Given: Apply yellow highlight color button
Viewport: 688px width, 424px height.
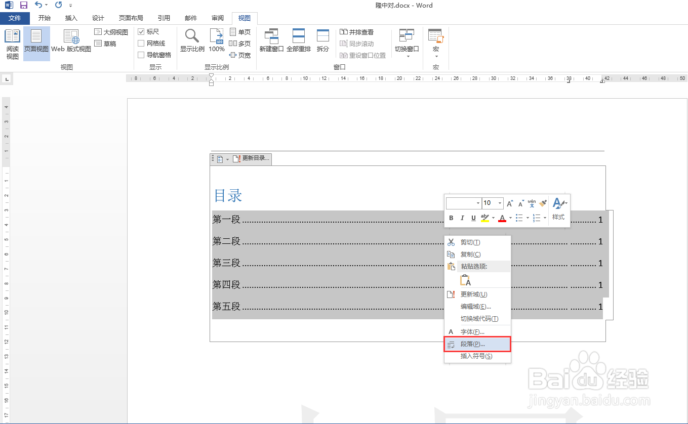Looking at the screenshot, I should pos(485,218).
